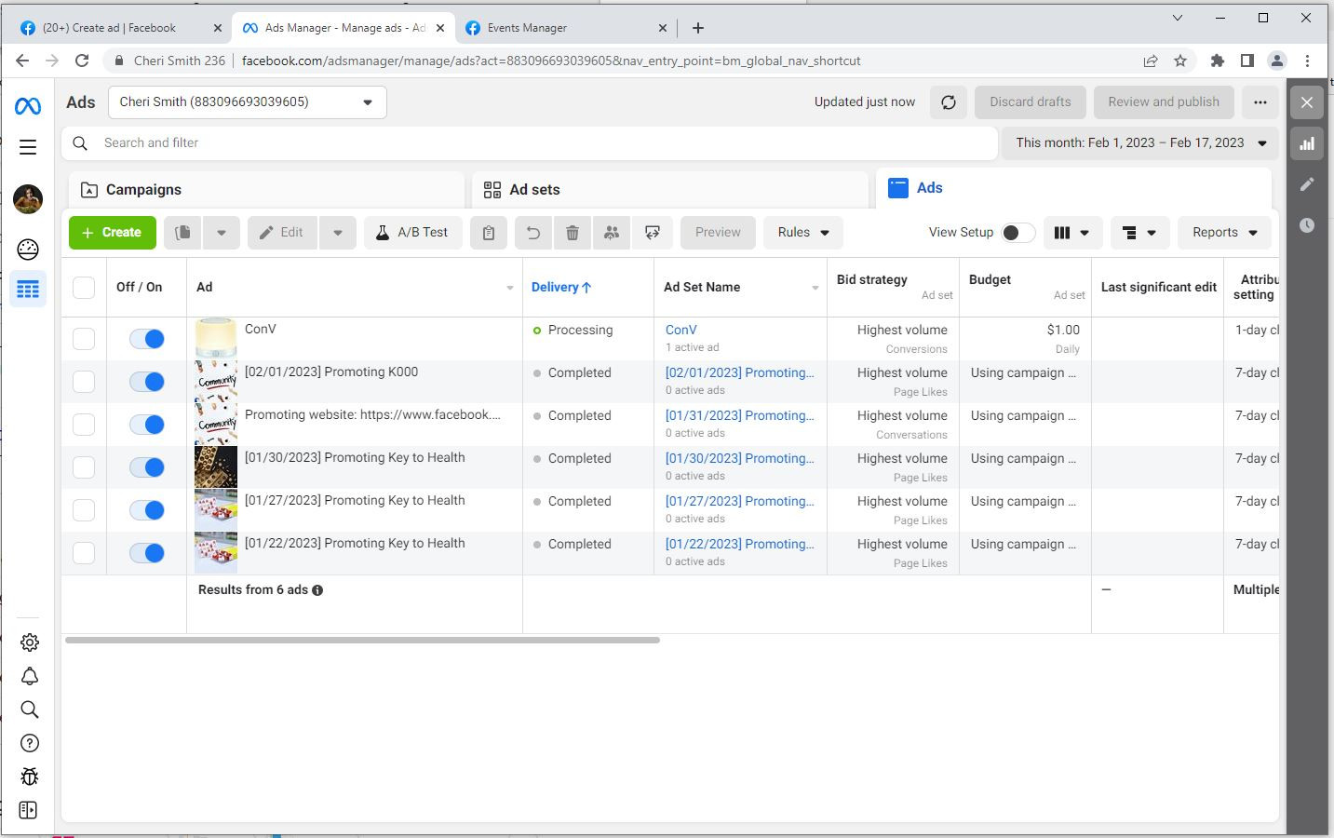Click the green Create button
The image size is (1334, 838).
click(x=113, y=233)
